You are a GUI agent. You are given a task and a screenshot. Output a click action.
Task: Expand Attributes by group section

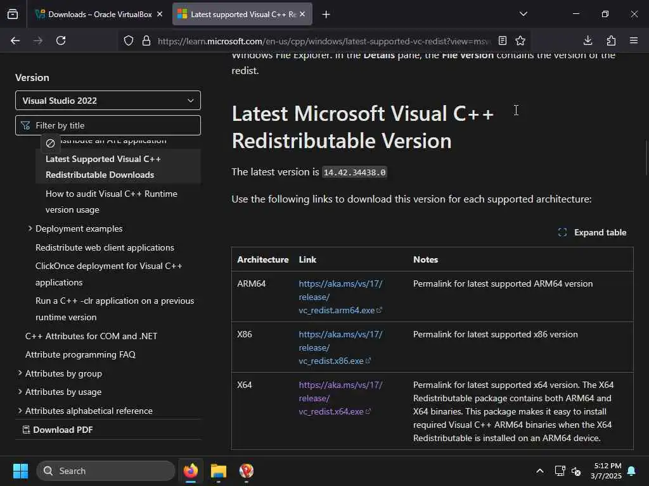(x=20, y=373)
